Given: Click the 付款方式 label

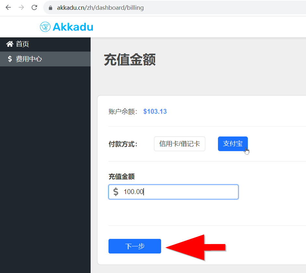Looking at the screenshot, I should tap(123, 144).
